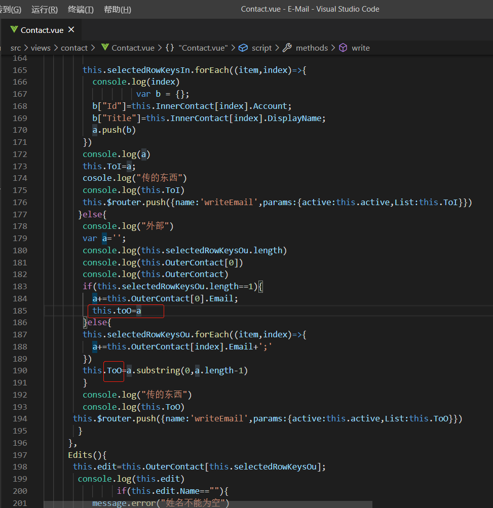Click the script cube icon in breadcrumb

coord(243,48)
